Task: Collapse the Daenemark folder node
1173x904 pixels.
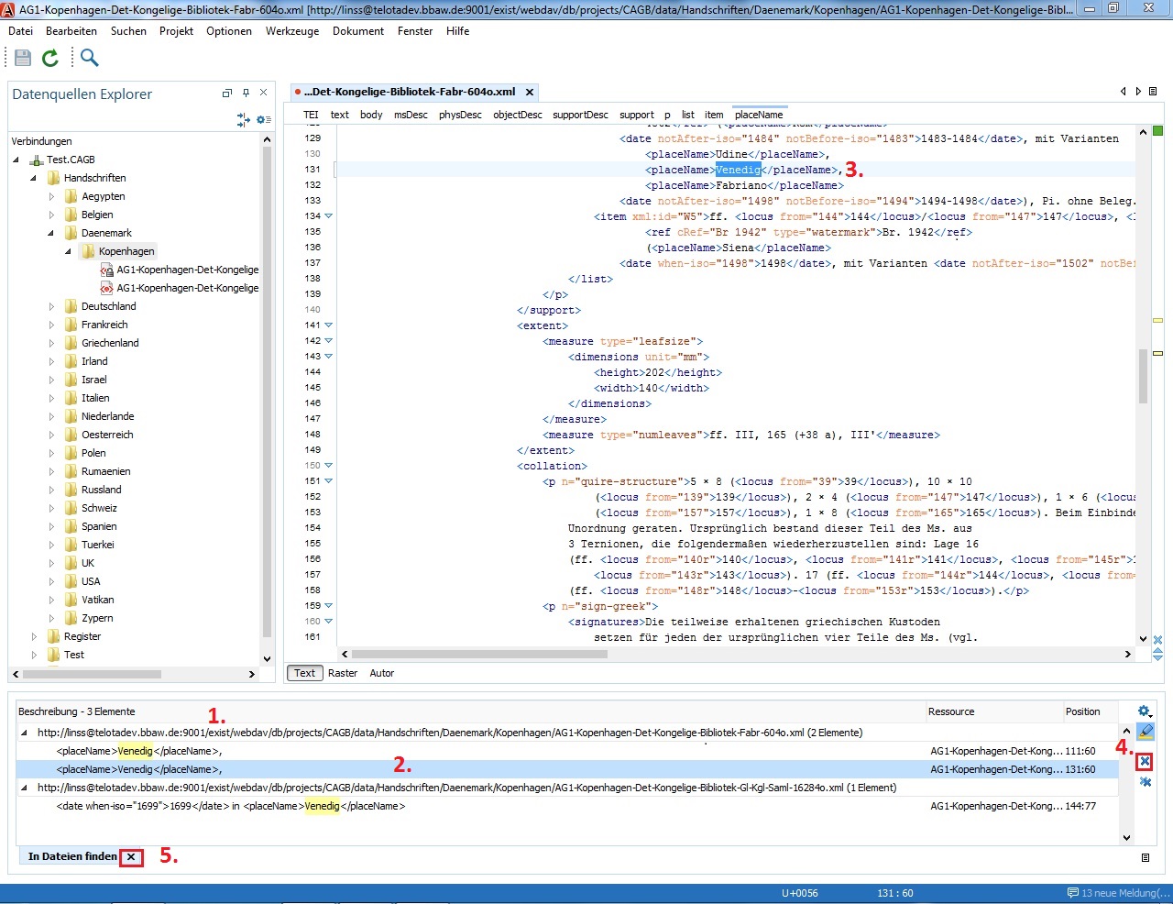Action: click(51, 233)
